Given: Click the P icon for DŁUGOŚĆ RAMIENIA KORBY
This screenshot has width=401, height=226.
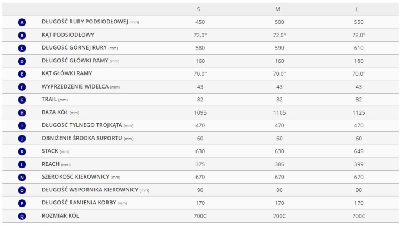Looking at the screenshot, I should click(x=22, y=203).
